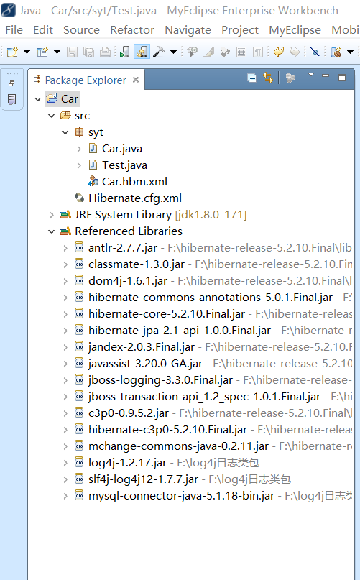
Task: Open the dropdown beside New project icon
Action: click(57, 52)
